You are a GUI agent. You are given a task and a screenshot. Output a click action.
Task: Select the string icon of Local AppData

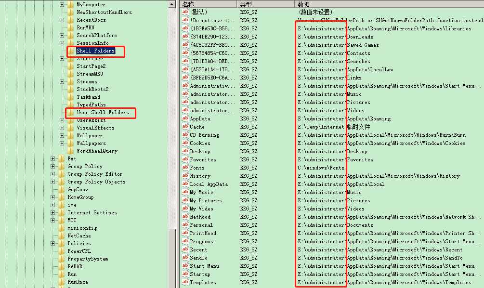[185, 184]
